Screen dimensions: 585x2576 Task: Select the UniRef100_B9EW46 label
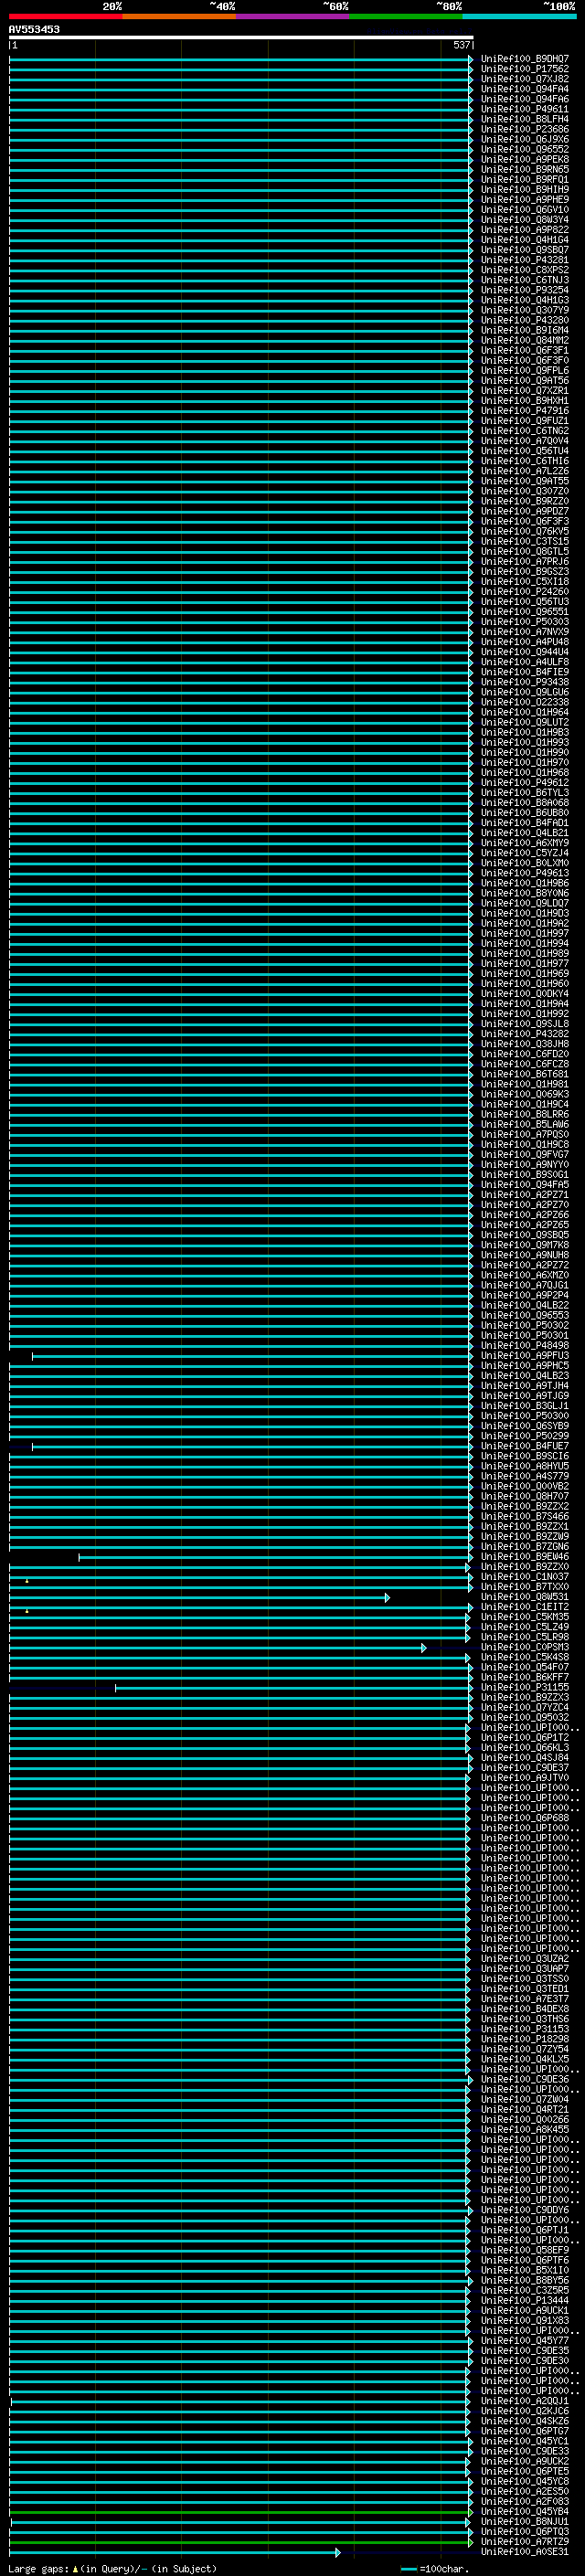coord(525,1557)
